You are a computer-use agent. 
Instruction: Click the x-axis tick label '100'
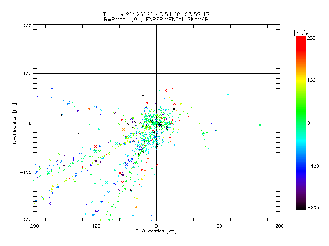[x=218, y=226]
